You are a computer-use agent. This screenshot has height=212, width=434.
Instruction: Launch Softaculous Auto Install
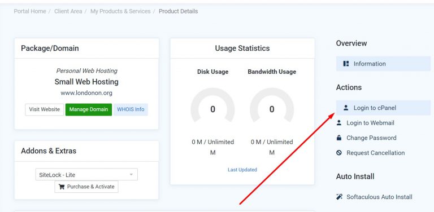point(379,197)
